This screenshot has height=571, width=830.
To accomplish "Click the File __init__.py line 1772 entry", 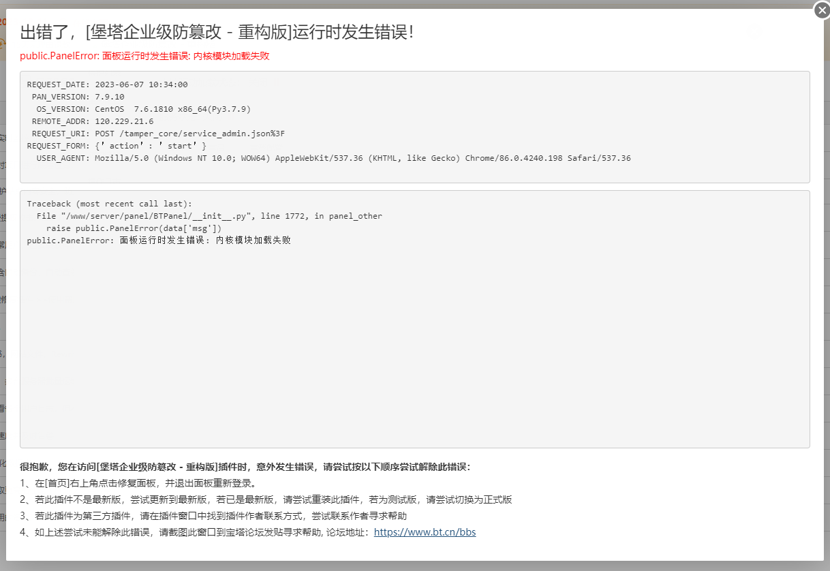I will pyautogui.click(x=209, y=216).
